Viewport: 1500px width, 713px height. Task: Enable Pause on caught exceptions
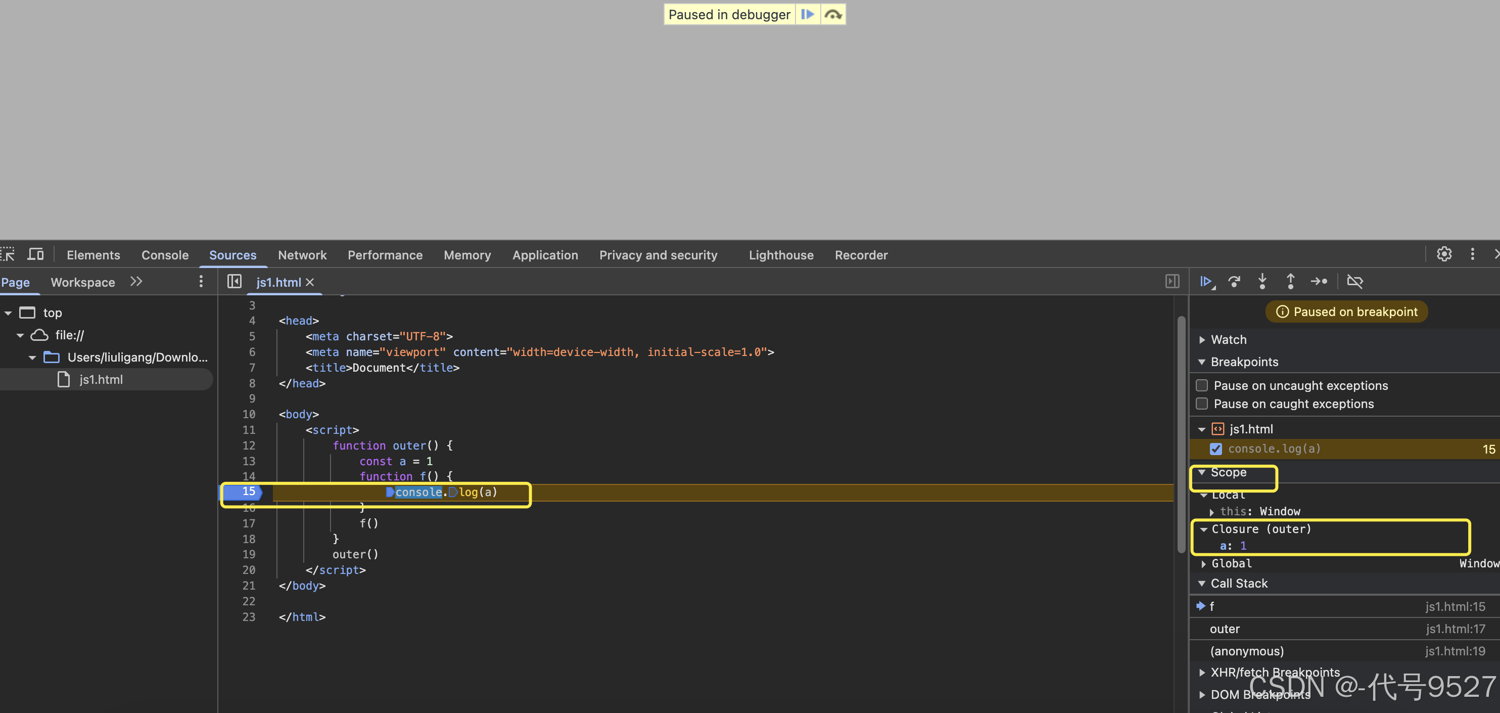click(x=1202, y=404)
